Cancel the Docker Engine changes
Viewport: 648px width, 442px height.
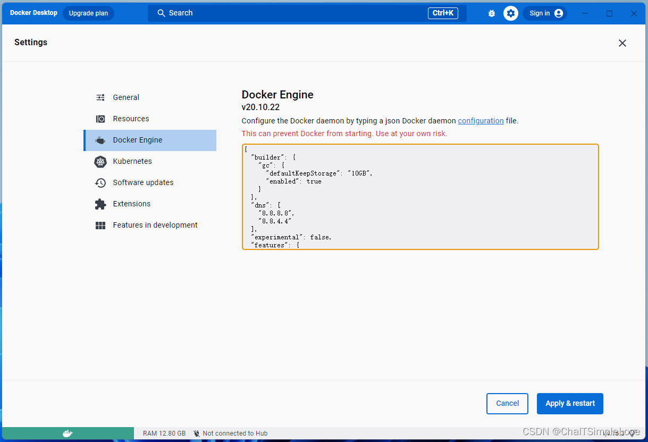(507, 403)
